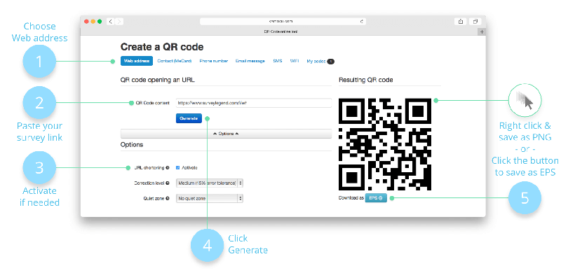Click help icon beside Quiet zone
Screen dimensions: 561x280
[168, 198]
